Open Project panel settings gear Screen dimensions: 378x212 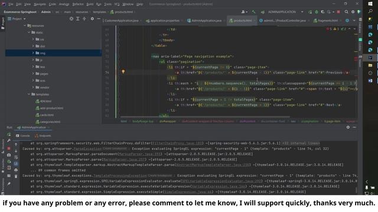click(x=92, y=18)
